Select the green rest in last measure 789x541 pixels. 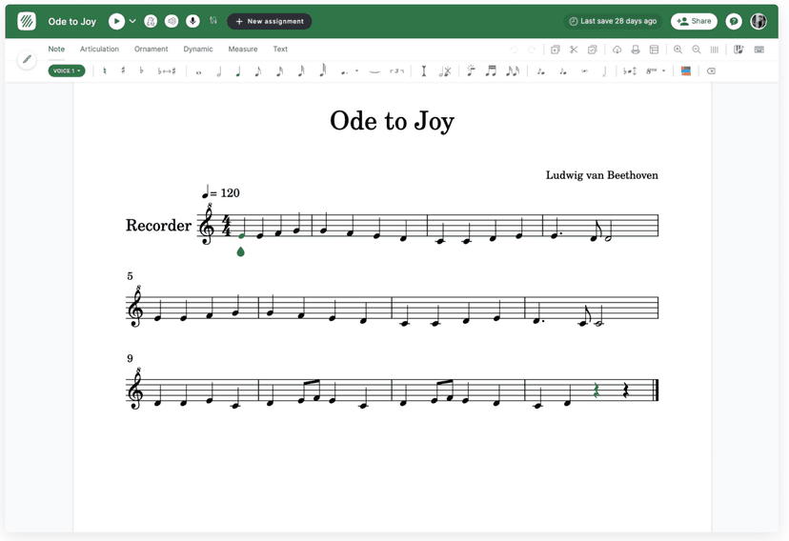(x=597, y=391)
